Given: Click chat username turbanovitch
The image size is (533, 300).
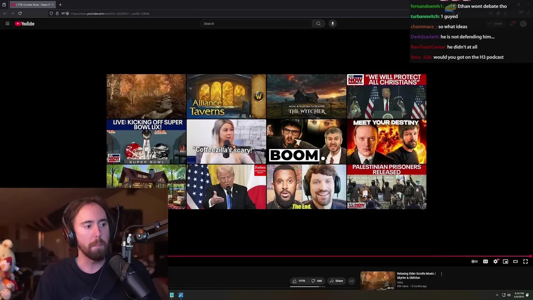Looking at the screenshot, I should (425, 16).
